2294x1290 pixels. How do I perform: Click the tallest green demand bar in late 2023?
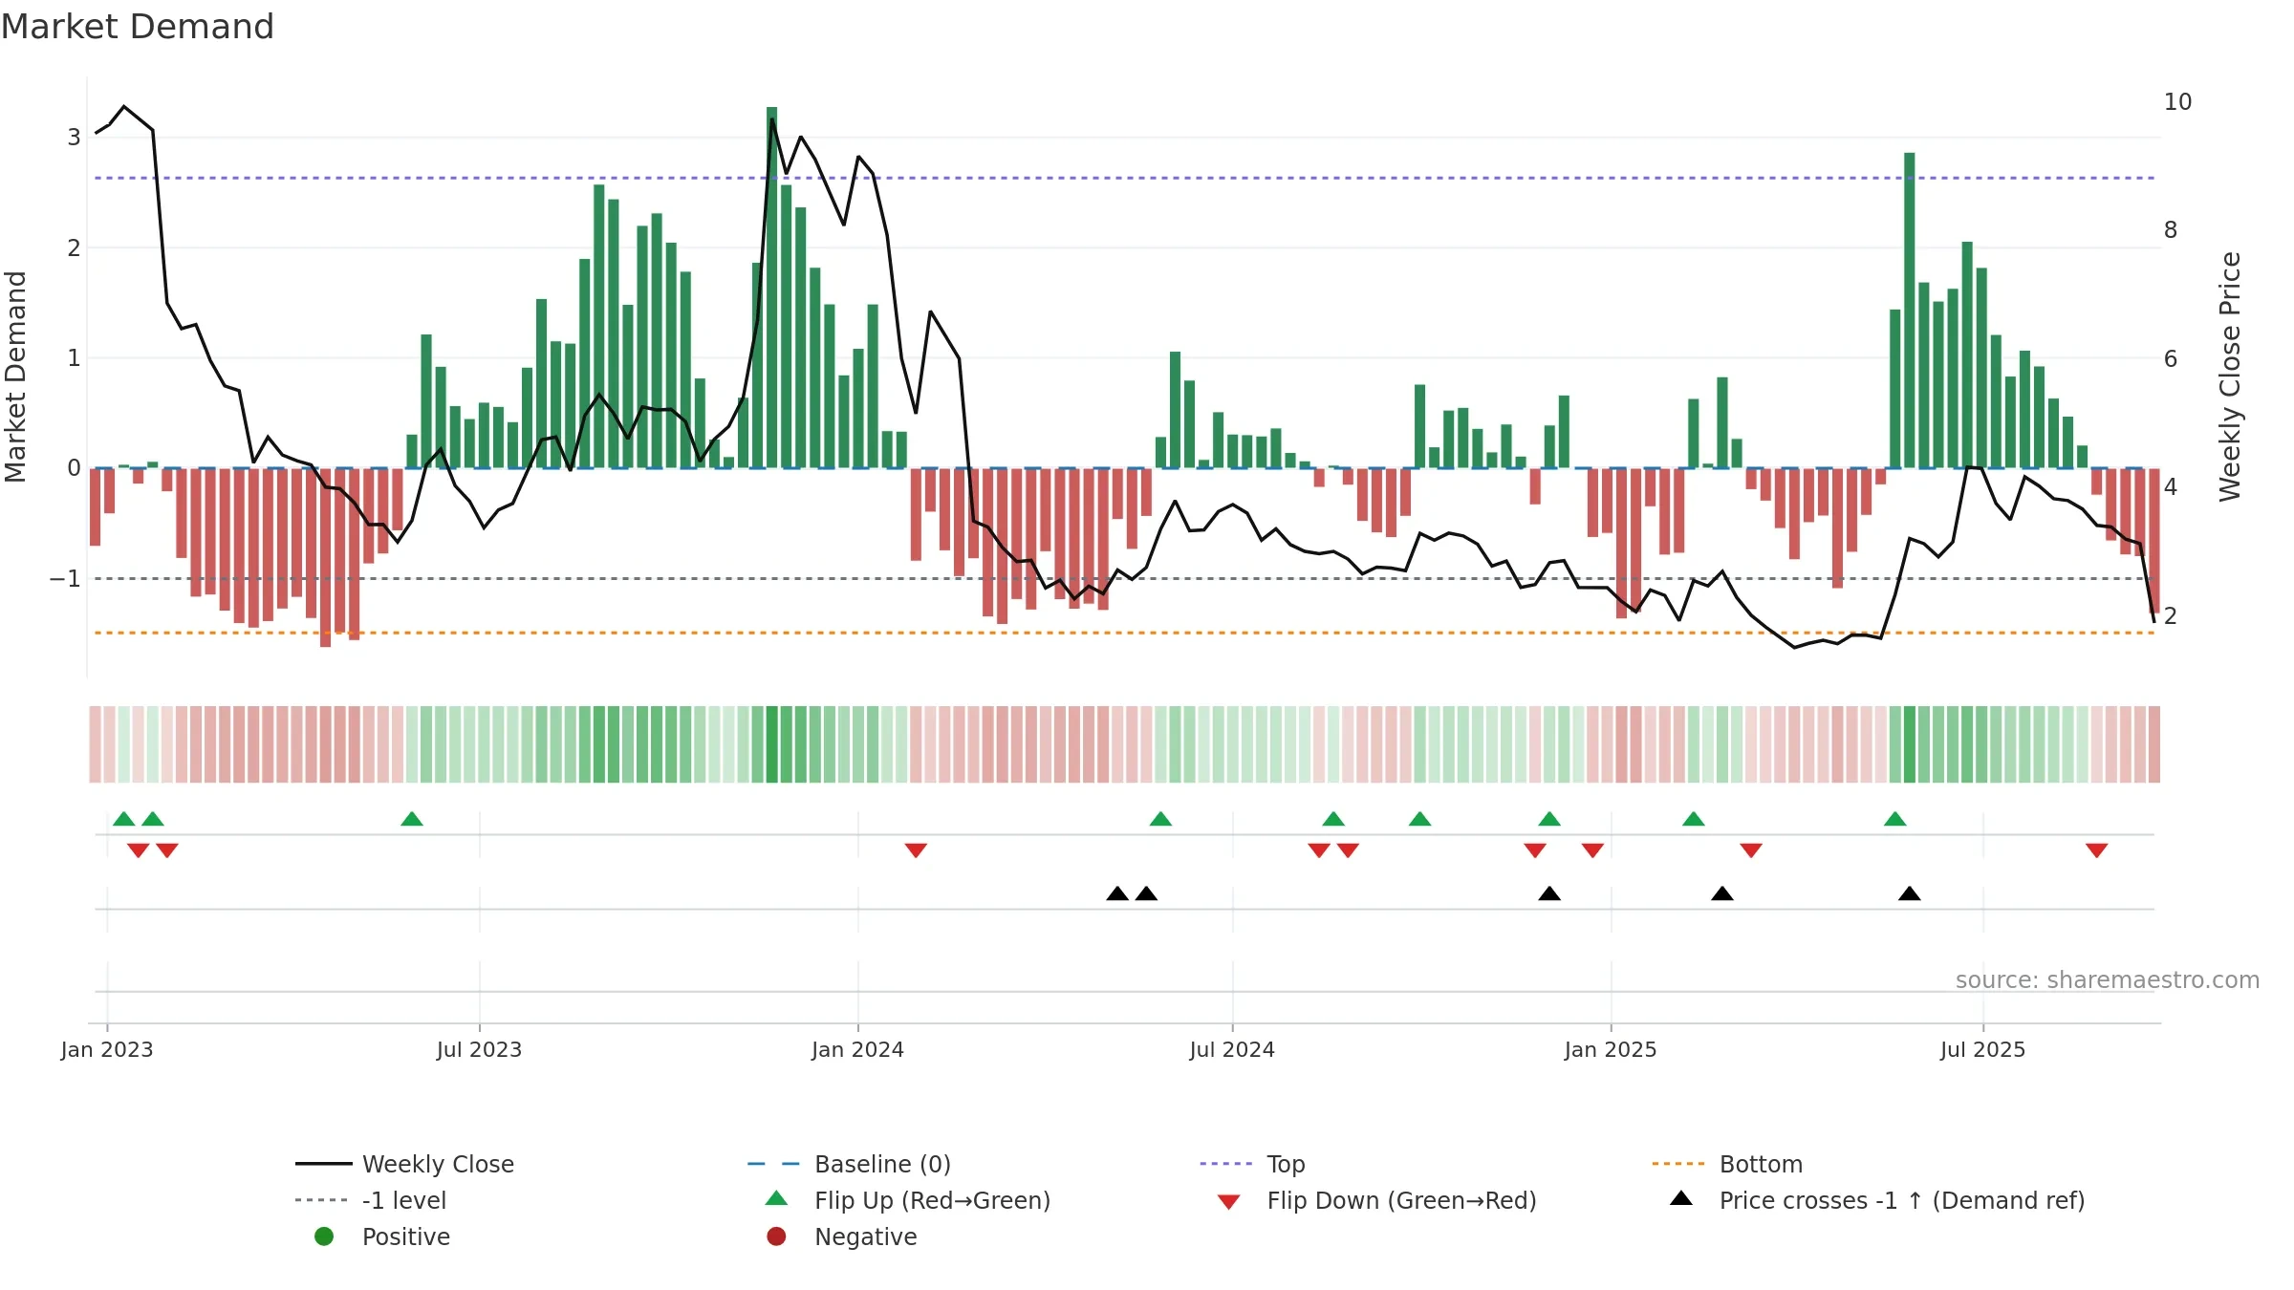click(772, 288)
